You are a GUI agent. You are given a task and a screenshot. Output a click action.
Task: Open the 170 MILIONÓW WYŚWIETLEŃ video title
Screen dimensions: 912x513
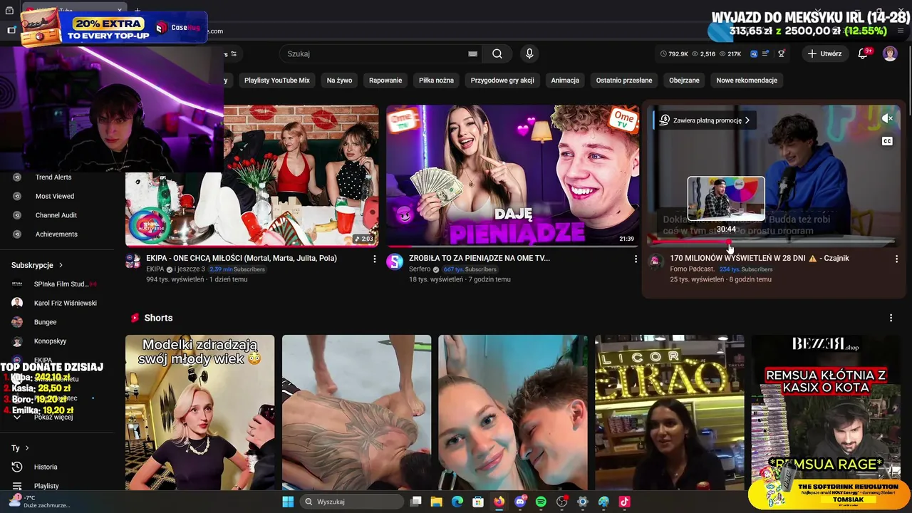pyautogui.click(x=760, y=258)
